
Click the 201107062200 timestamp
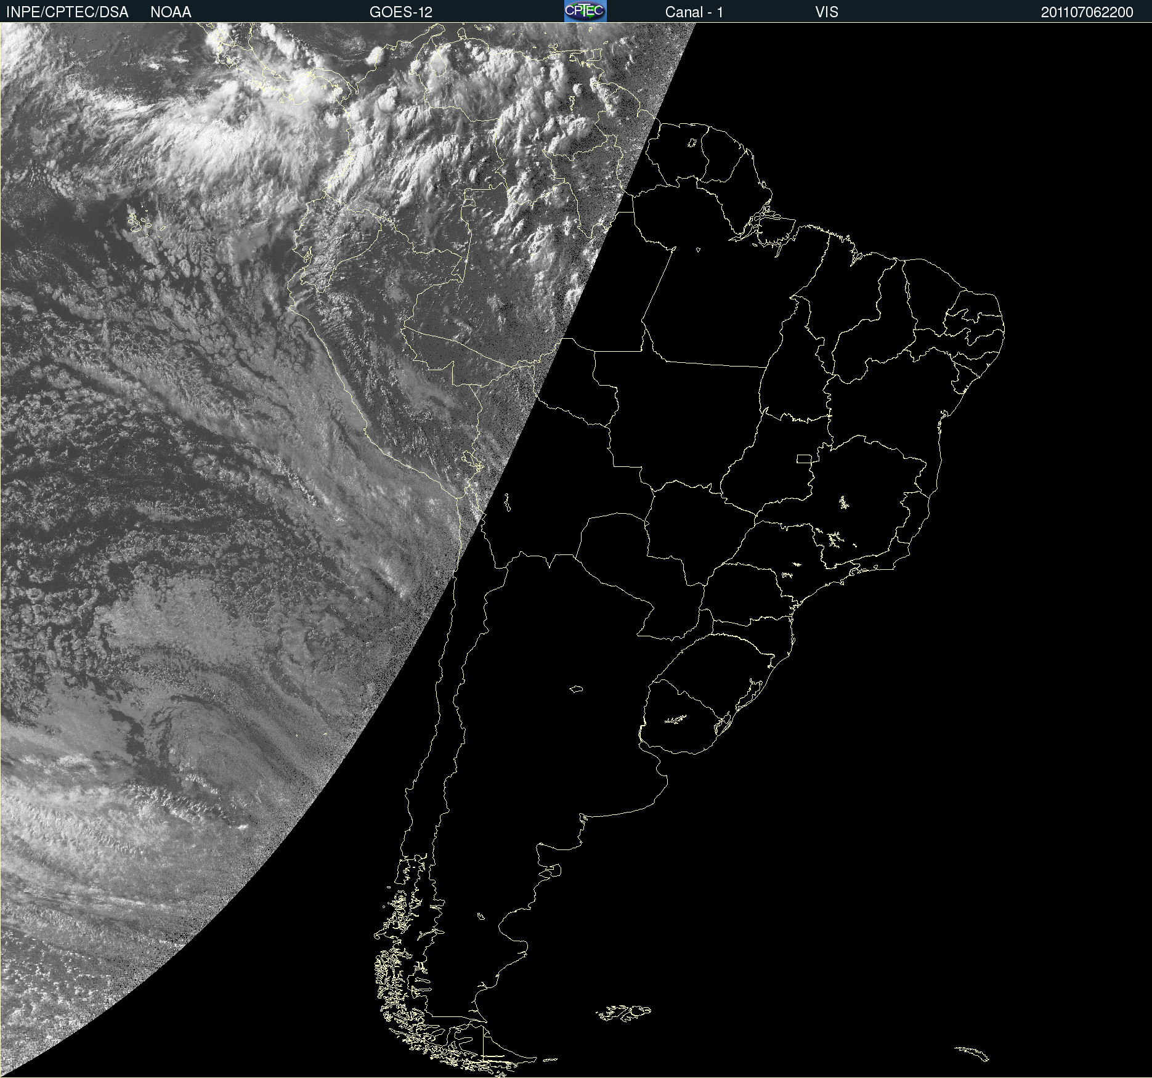pos(1087,12)
